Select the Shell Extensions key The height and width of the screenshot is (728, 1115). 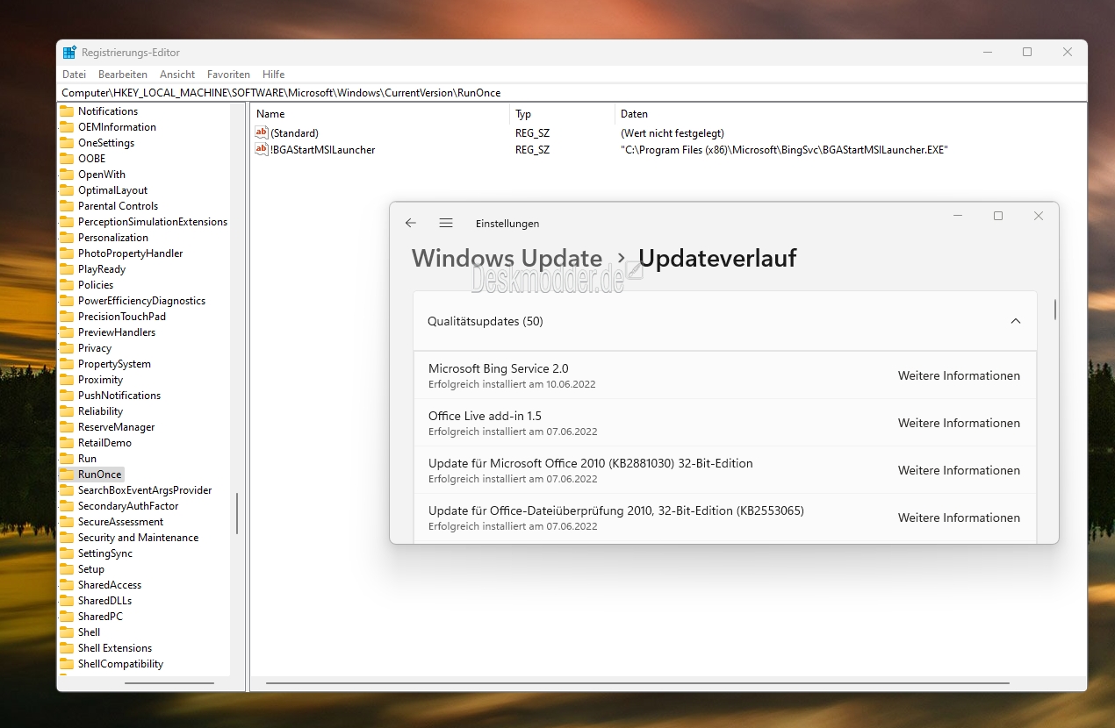click(115, 648)
